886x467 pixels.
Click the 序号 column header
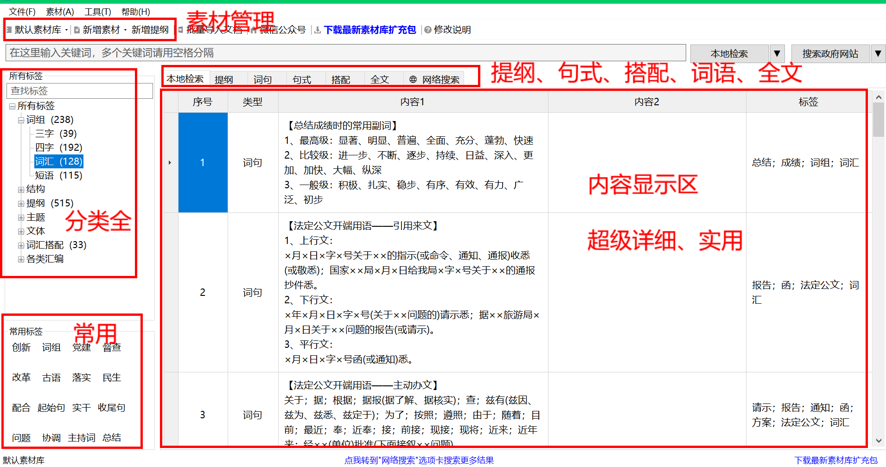(x=203, y=102)
